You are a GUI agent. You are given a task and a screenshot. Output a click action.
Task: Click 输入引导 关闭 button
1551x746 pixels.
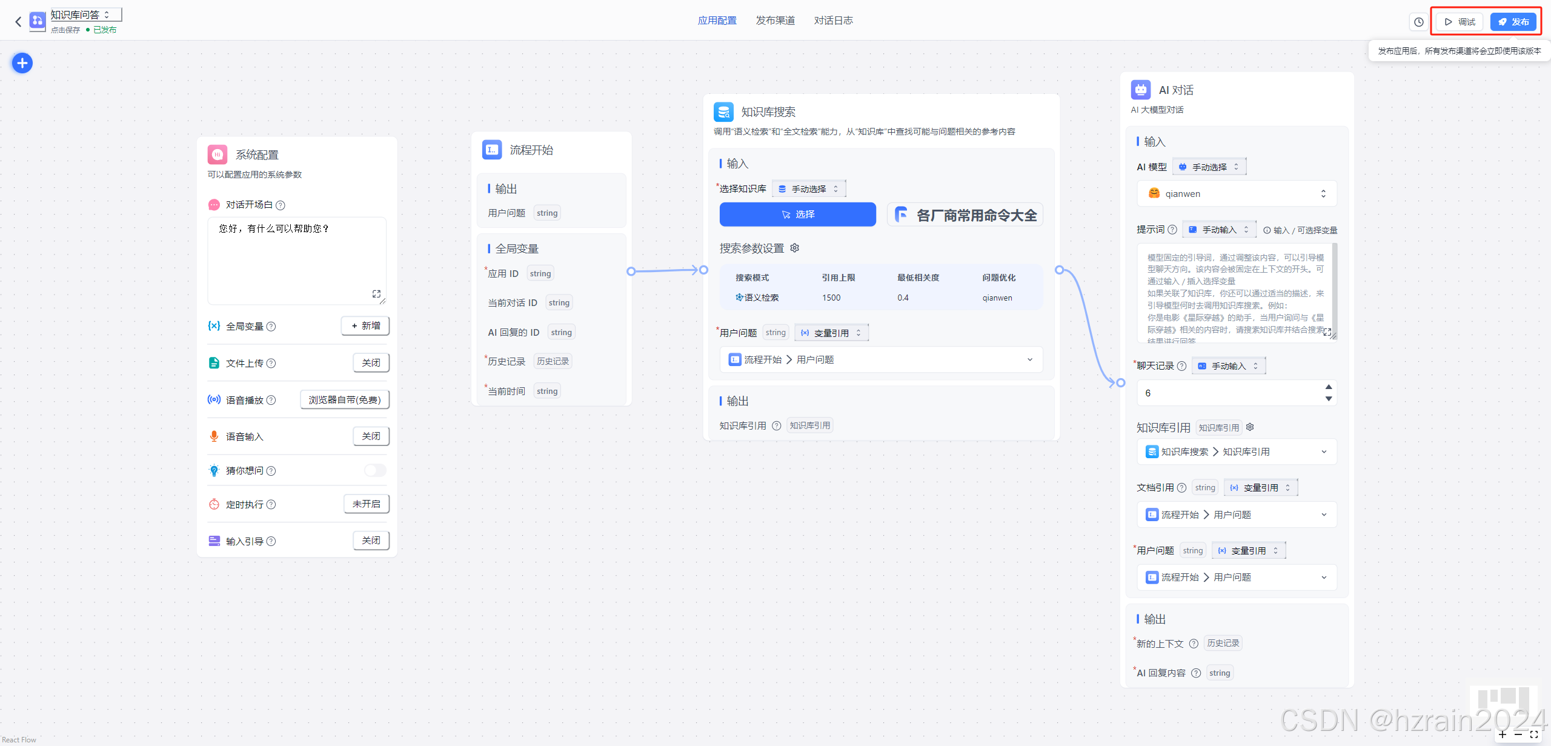tap(371, 541)
